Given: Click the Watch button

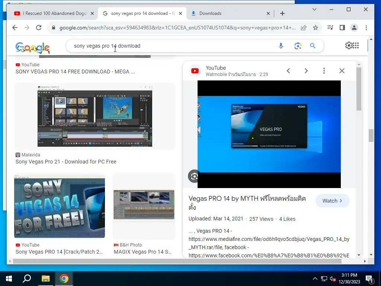Looking at the screenshot, I should [x=332, y=201].
